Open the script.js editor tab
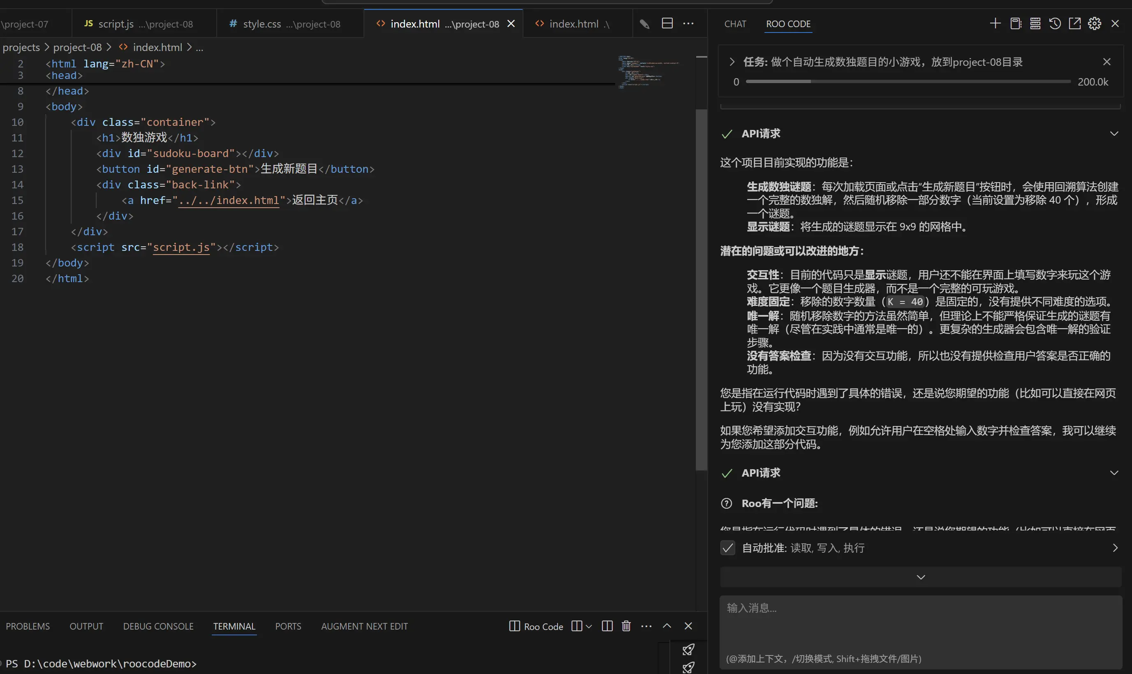Viewport: 1132px width, 674px height. (x=144, y=23)
